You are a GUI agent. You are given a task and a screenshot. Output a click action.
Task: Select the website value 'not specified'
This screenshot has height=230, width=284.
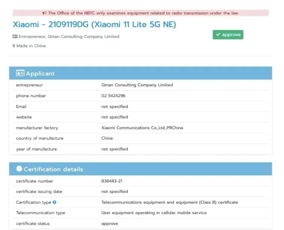pos(115,117)
